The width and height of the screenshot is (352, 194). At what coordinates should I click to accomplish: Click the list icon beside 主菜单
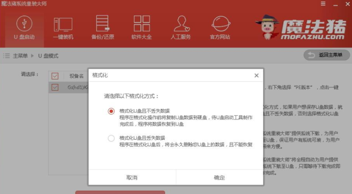point(7,56)
